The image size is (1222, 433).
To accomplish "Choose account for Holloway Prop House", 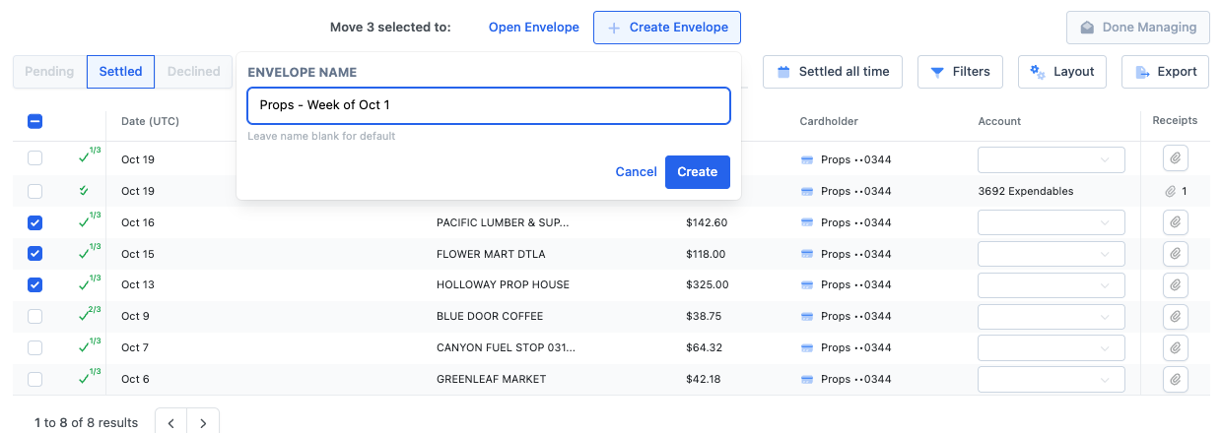I will point(1052,285).
